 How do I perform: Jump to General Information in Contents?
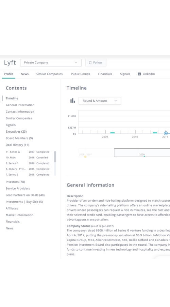coord(20,105)
